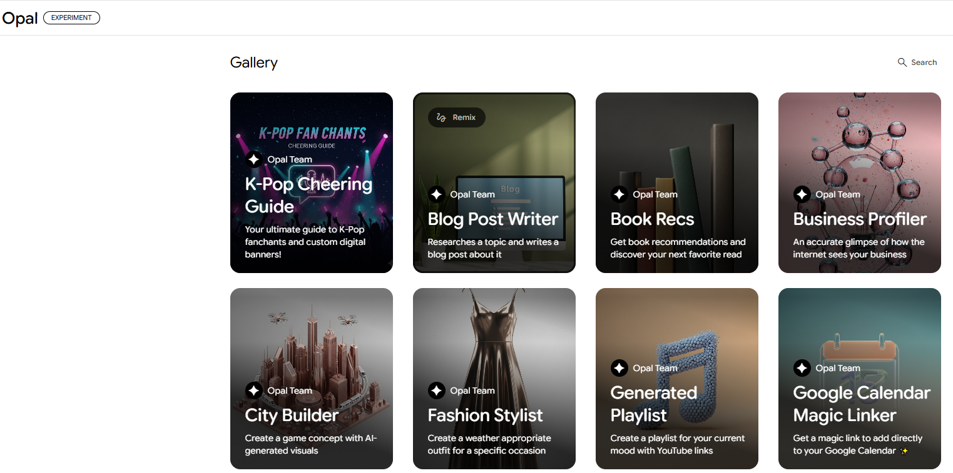Click Opal Team sparkle icon on Generated Playlist
Image resolution: width=953 pixels, height=473 pixels.
point(619,368)
